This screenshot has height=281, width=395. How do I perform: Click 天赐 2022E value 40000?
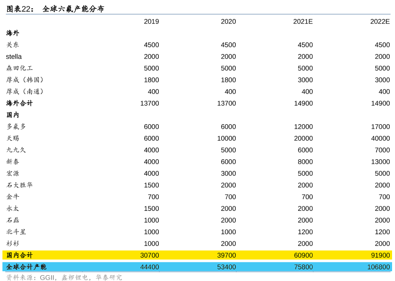point(380,138)
